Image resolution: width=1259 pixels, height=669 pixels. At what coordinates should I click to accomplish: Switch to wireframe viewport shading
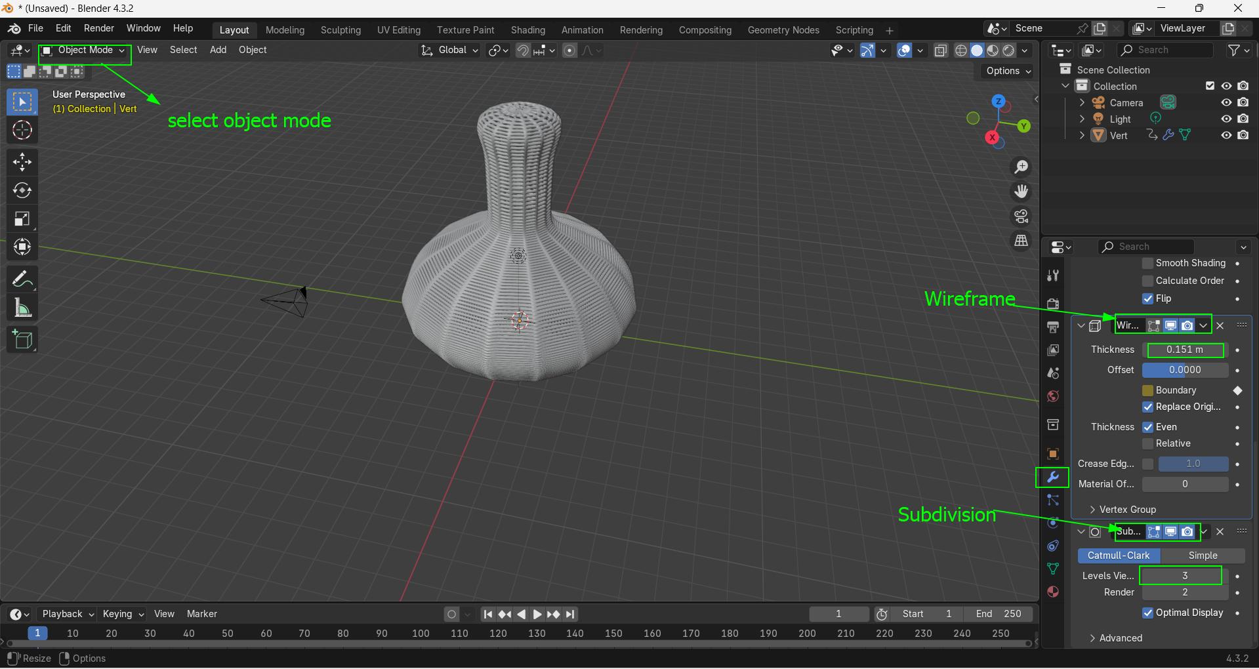pyautogui.click(x=961, y=51)
